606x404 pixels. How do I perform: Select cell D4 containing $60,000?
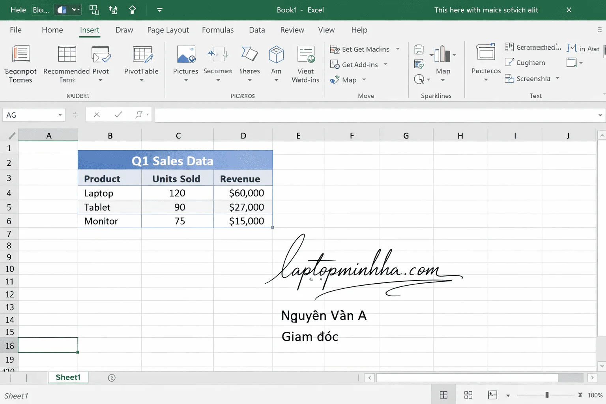pyautogui.click(x=243, y=193)
